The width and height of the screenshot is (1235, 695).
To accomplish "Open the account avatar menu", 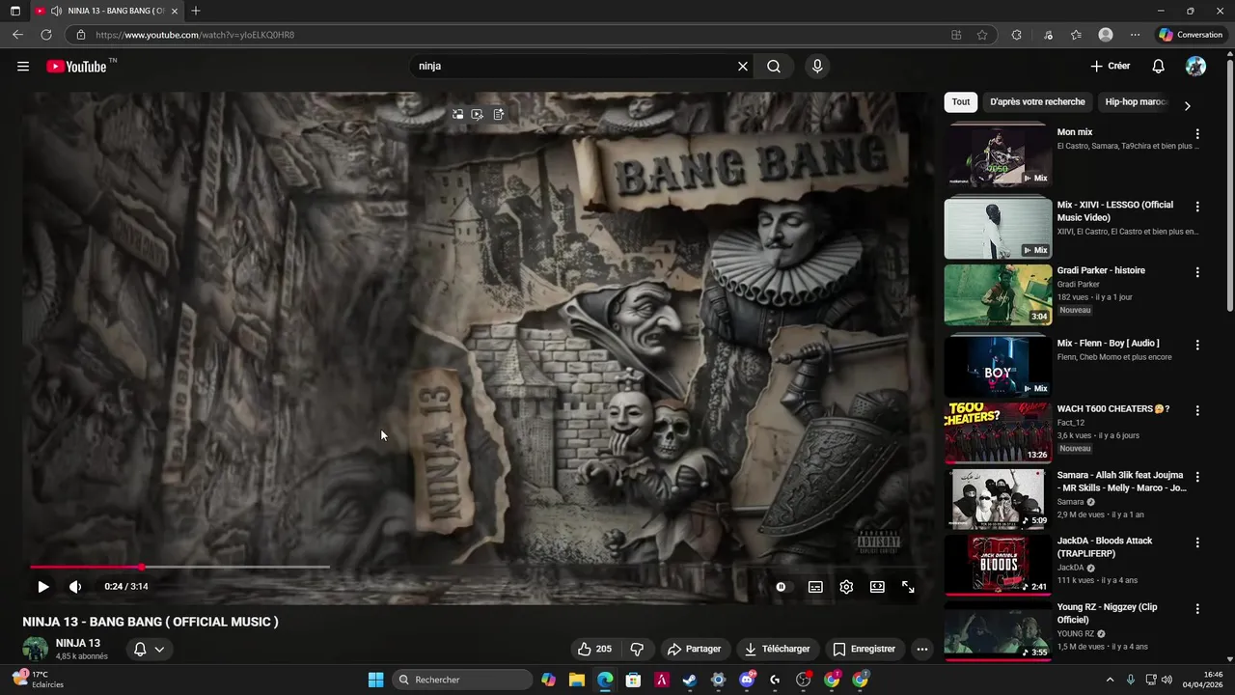I will click(x=1195, y=67).
